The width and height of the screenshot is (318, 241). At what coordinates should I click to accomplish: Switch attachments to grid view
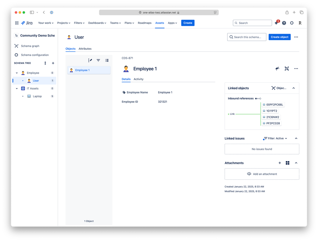[287, 163]
